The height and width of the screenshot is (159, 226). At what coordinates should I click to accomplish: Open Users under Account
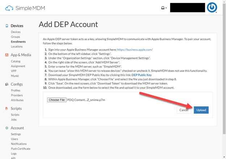pyautogui.click(x=14, y=139)
